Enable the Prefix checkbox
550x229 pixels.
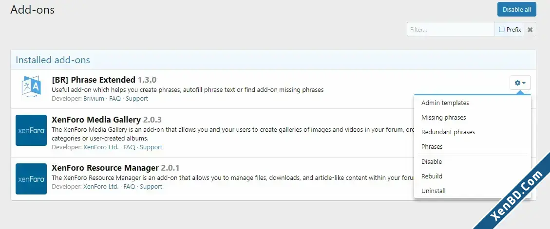[x=502, y=29]
